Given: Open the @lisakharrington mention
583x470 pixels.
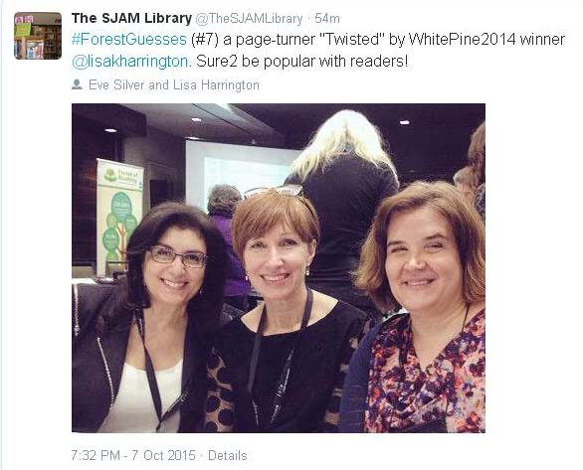Looking at the screenshot, I should point(130,62).
